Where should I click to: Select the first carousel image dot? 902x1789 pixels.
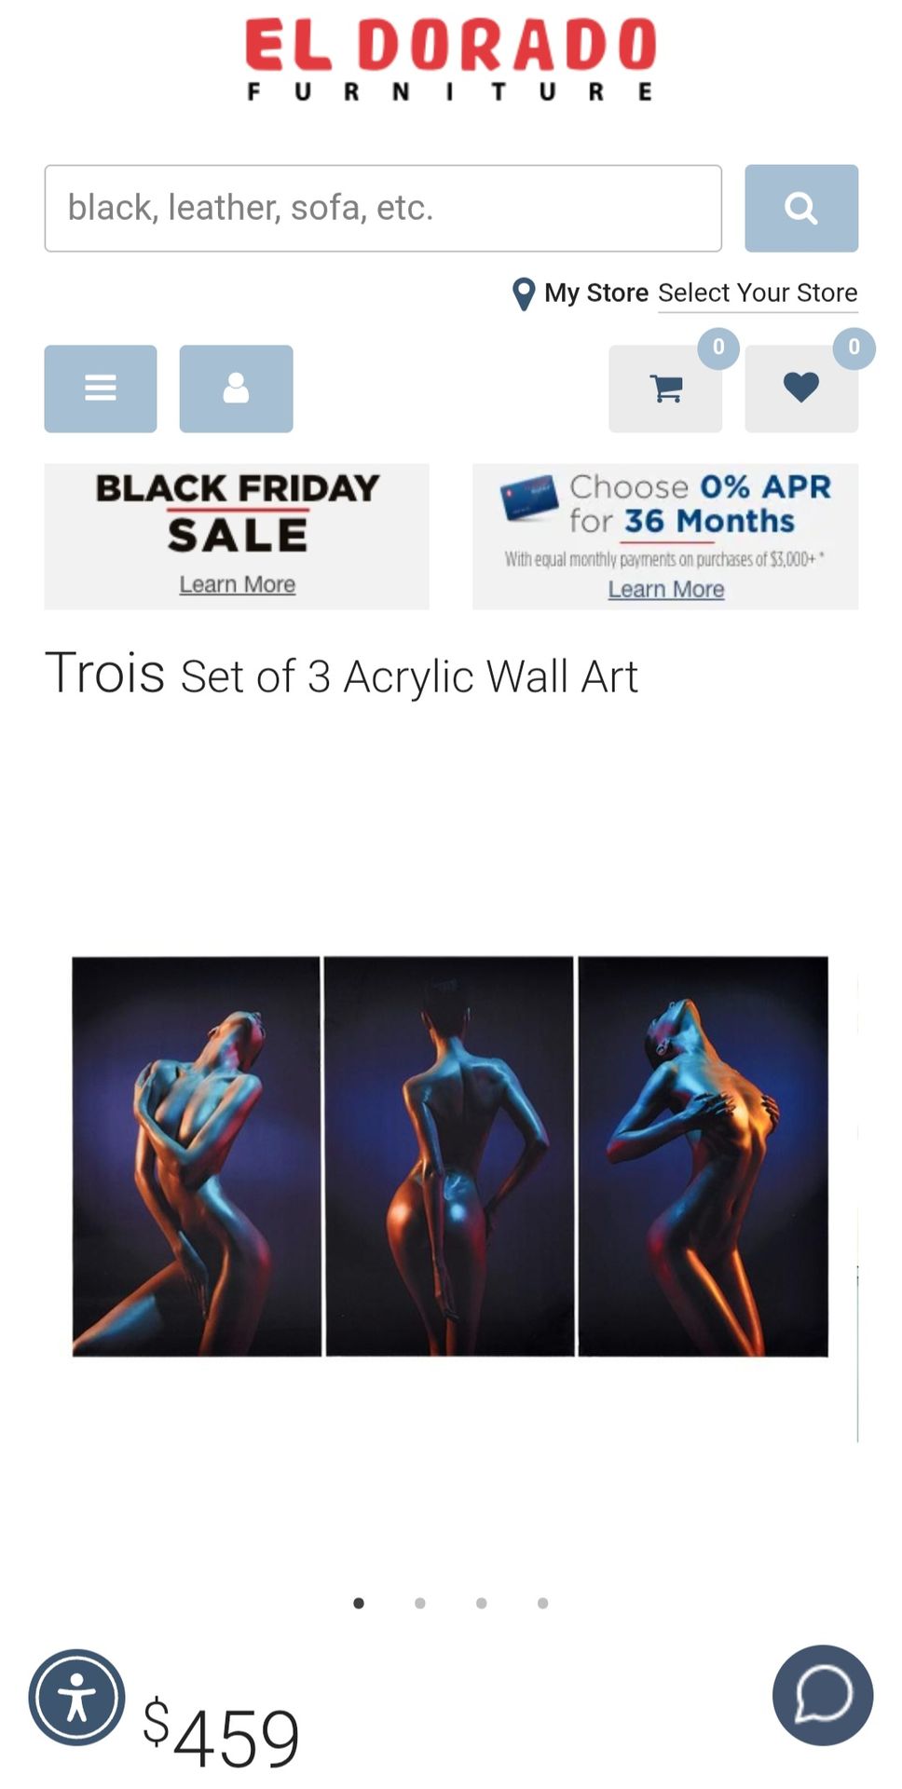click(x=359, y=1603)
